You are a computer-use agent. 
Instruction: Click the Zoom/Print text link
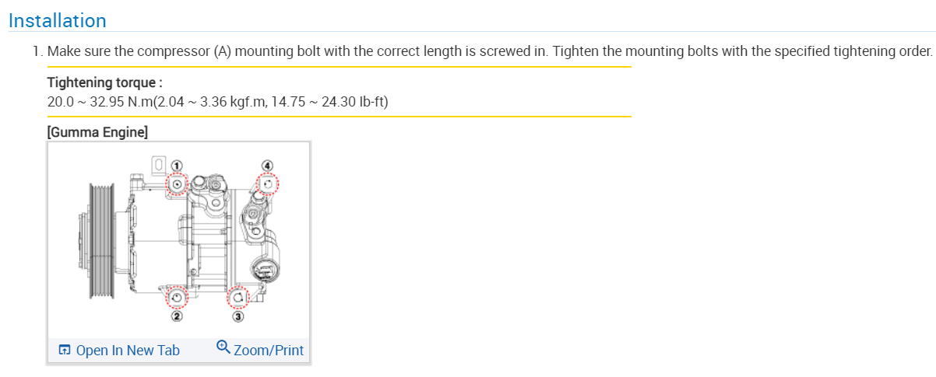pos(269,351)
